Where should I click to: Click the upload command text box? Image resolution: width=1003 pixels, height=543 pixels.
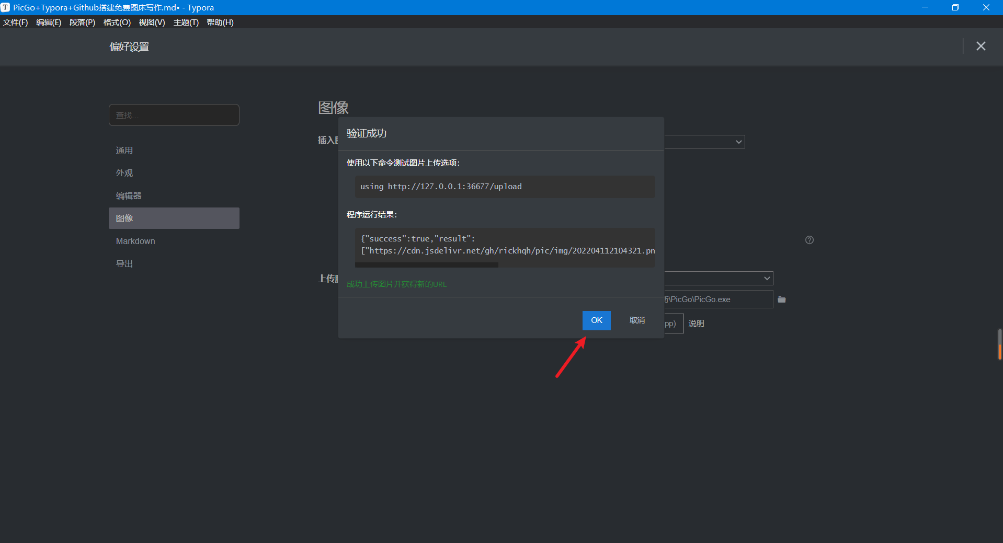(x=505, y=187)
